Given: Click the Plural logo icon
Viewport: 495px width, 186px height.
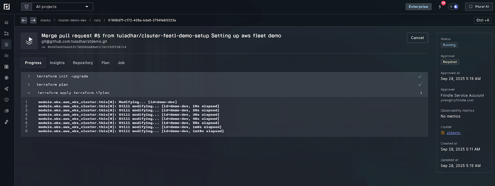Looking at the screenshot, I should [6, 6].
